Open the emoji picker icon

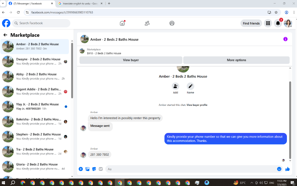(x=279, y=169)
